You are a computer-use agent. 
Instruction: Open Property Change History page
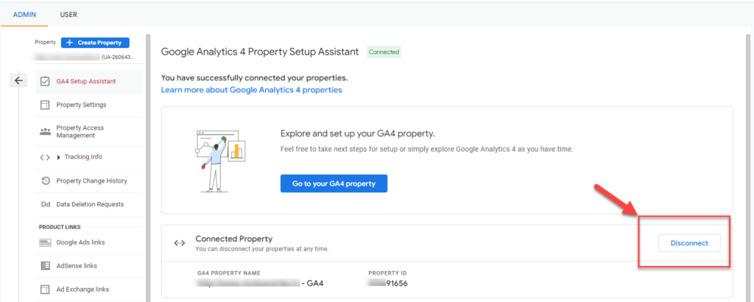click(x=91, y=180)
